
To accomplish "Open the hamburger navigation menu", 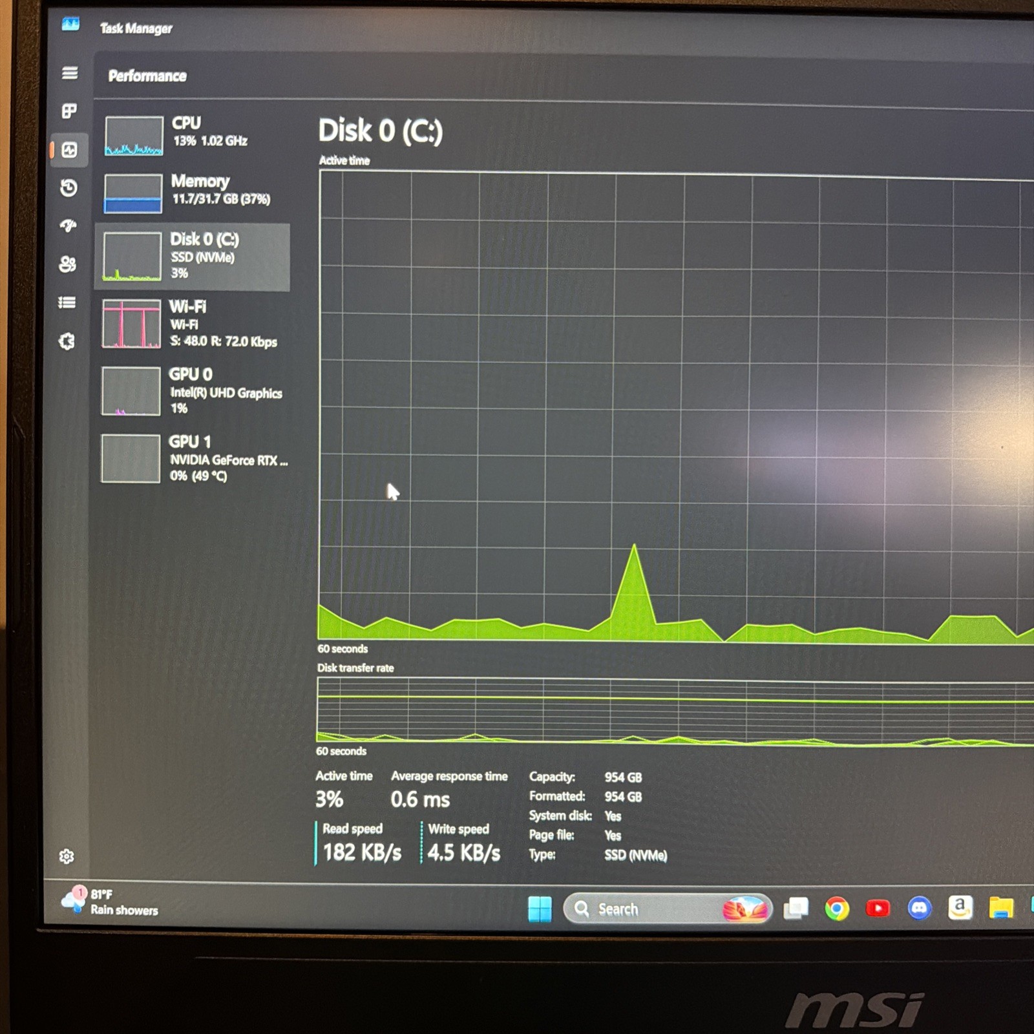I will click(70, 73).
